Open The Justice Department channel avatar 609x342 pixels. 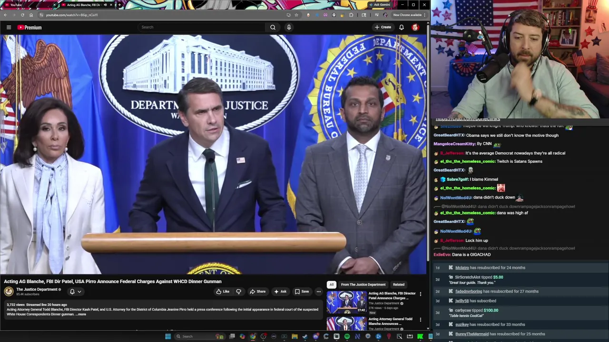(9, 292)
